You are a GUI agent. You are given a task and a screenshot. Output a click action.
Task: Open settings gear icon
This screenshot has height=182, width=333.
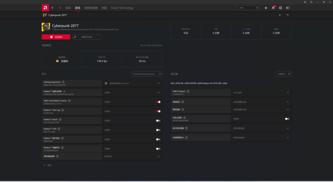click(x=280, y=8)
